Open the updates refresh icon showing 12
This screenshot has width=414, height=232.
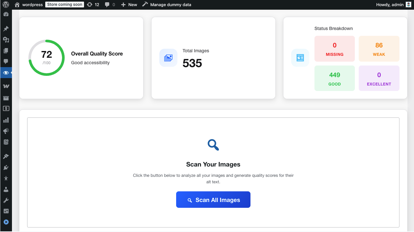(x=93, y=5)
